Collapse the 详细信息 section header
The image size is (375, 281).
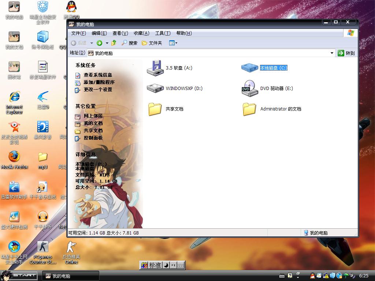click(x=85, y=155)
